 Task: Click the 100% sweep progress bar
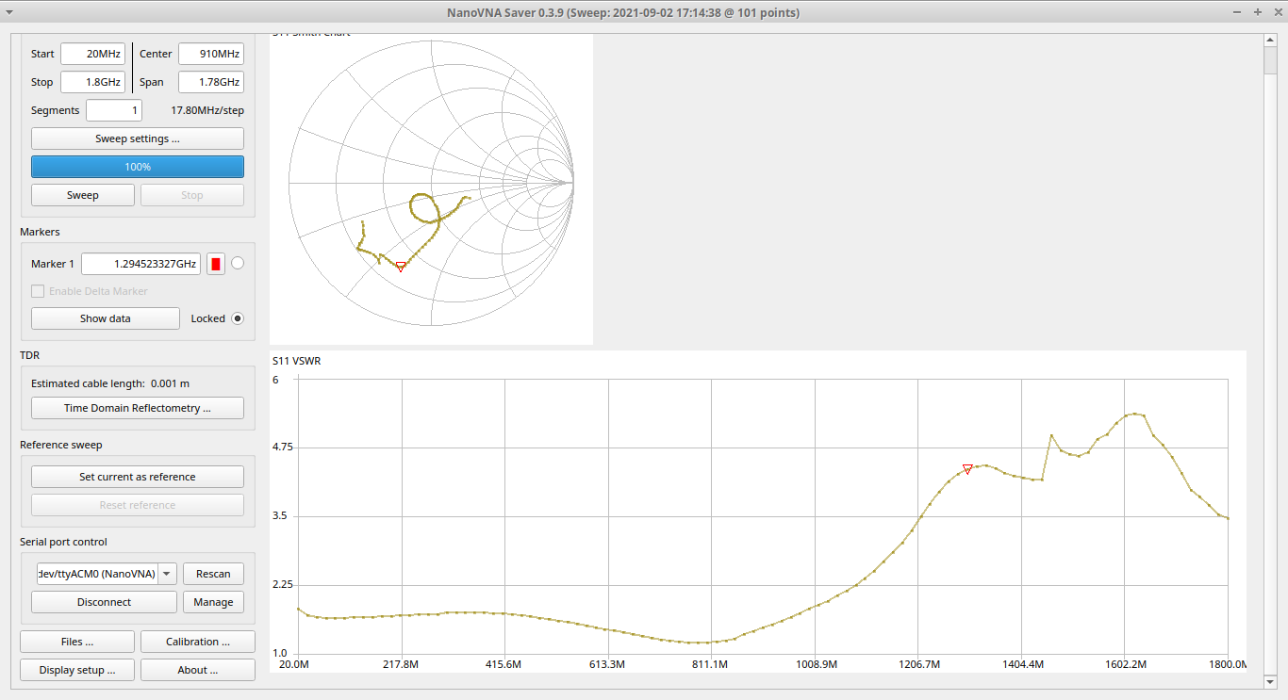(x=138, y=167)
